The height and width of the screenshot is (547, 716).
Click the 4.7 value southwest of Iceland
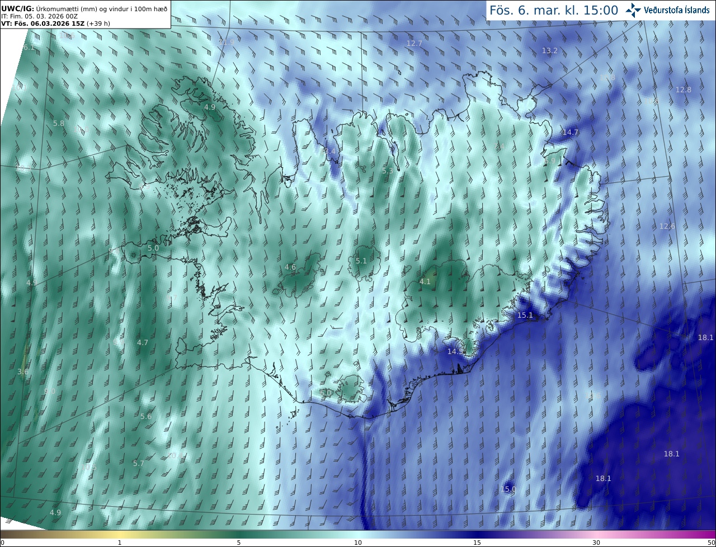(143, 342)
